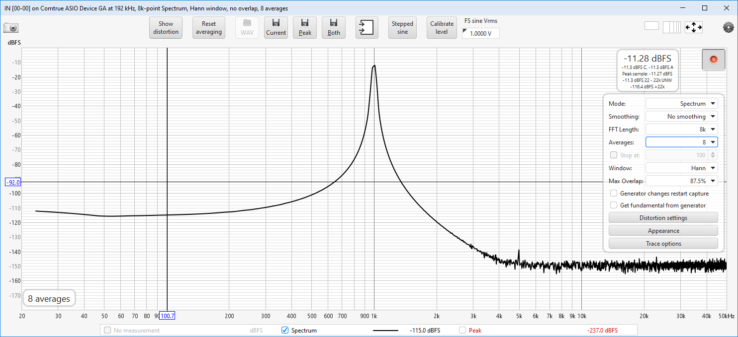Click the 50kHz axis label
The width and height of the screenshot is (738, 337).
[x=726, y=316]
